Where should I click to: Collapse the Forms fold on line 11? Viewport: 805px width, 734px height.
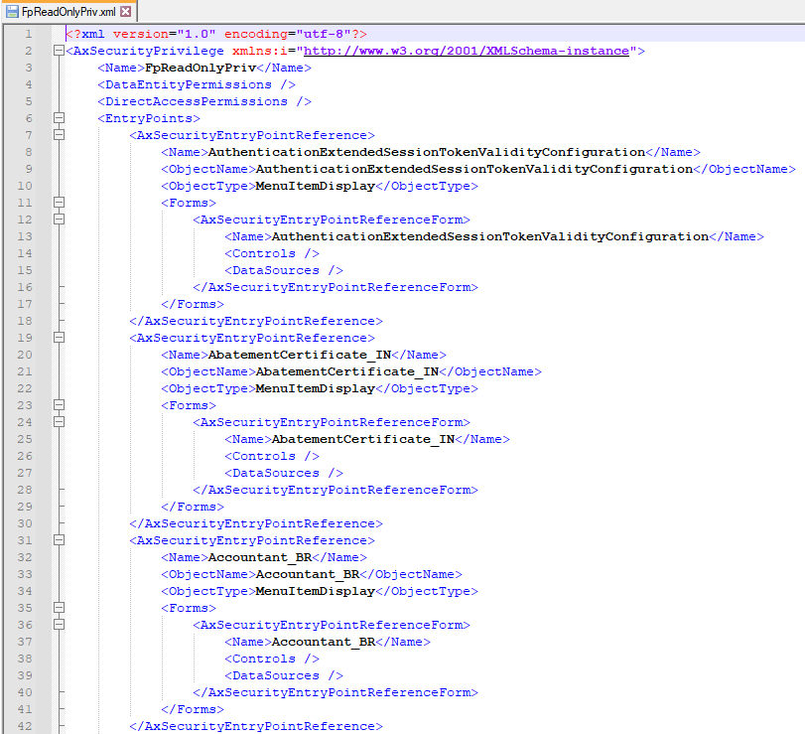pos(59,203)
